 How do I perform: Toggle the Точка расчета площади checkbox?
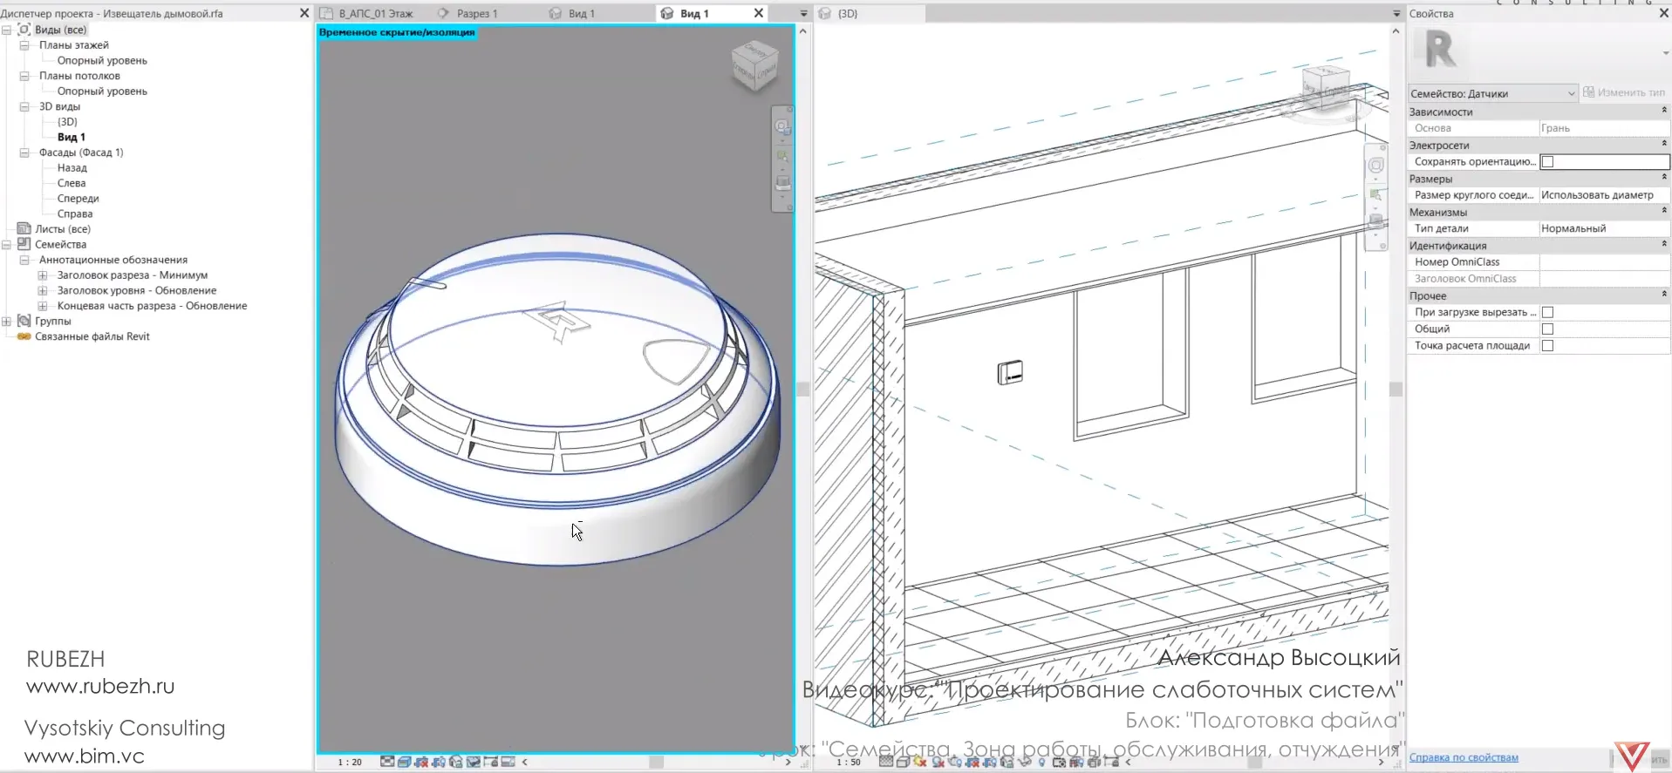click(x=1547, y=345)
